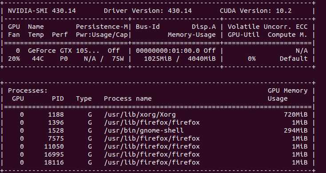Select the 44C temperature reading
Screen dimensions: 326x173
(x=38, y=59)
